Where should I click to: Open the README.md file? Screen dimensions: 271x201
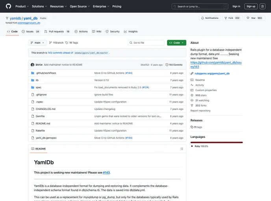pyautogui.click(x=43, y=124)
